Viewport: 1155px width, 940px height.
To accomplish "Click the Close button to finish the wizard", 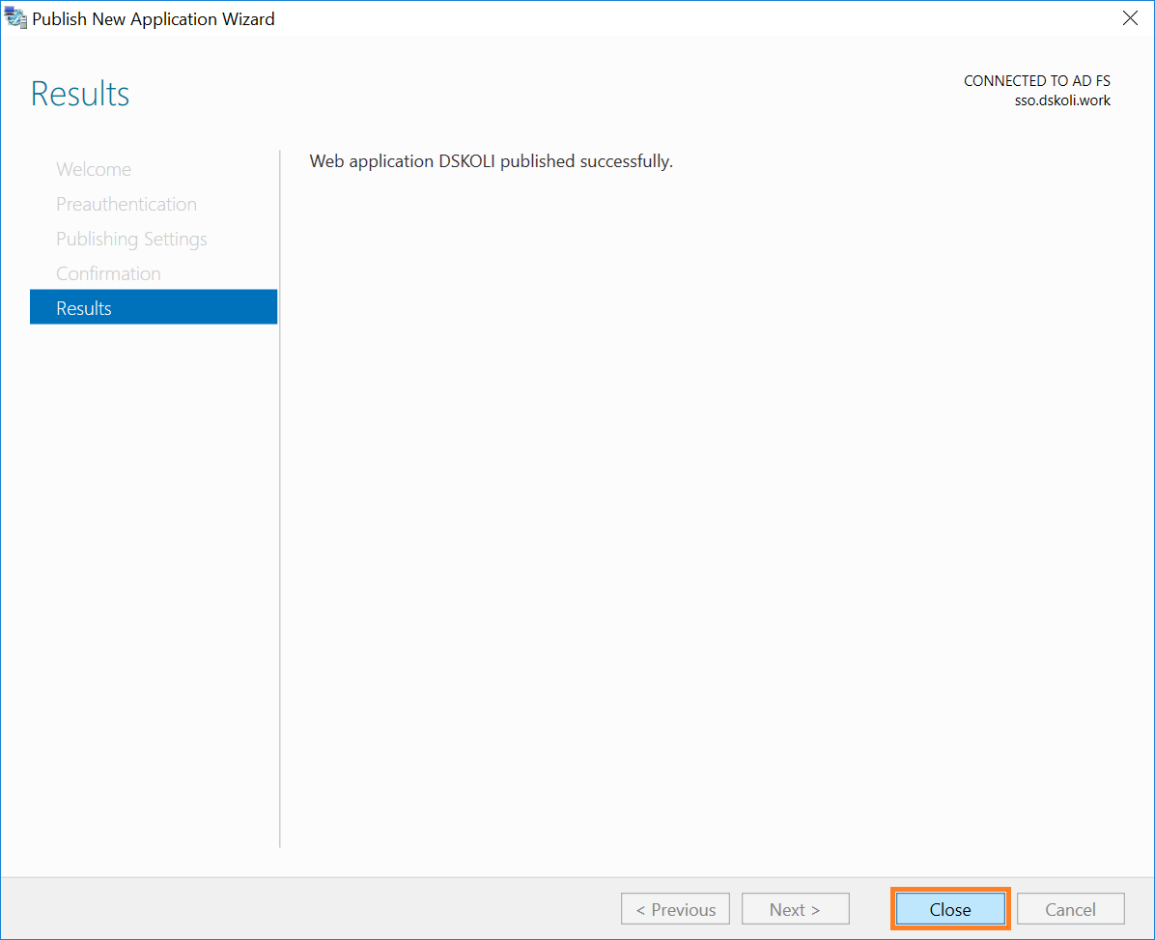I will coord(950,909).
